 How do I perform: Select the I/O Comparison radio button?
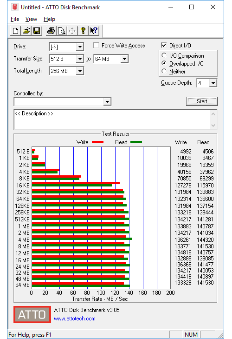point(164,55)
